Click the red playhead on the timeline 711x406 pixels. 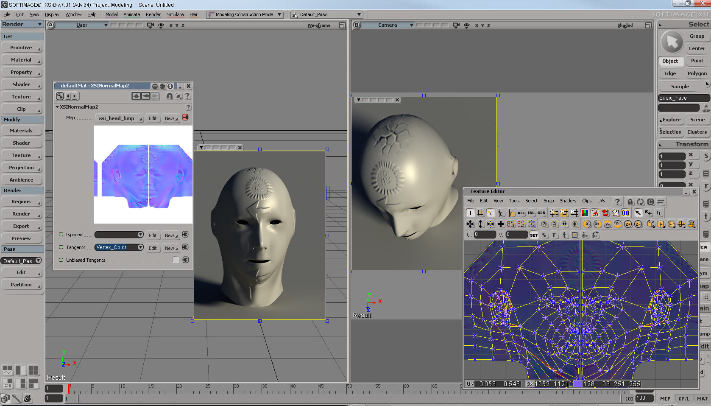coord(70,388)
